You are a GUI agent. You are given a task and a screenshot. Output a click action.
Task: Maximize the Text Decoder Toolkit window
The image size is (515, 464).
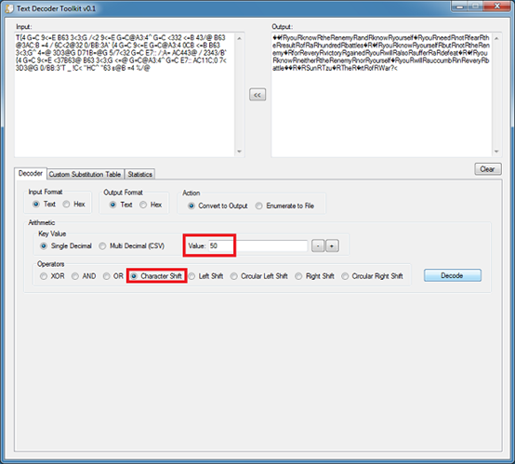(475, 7)
